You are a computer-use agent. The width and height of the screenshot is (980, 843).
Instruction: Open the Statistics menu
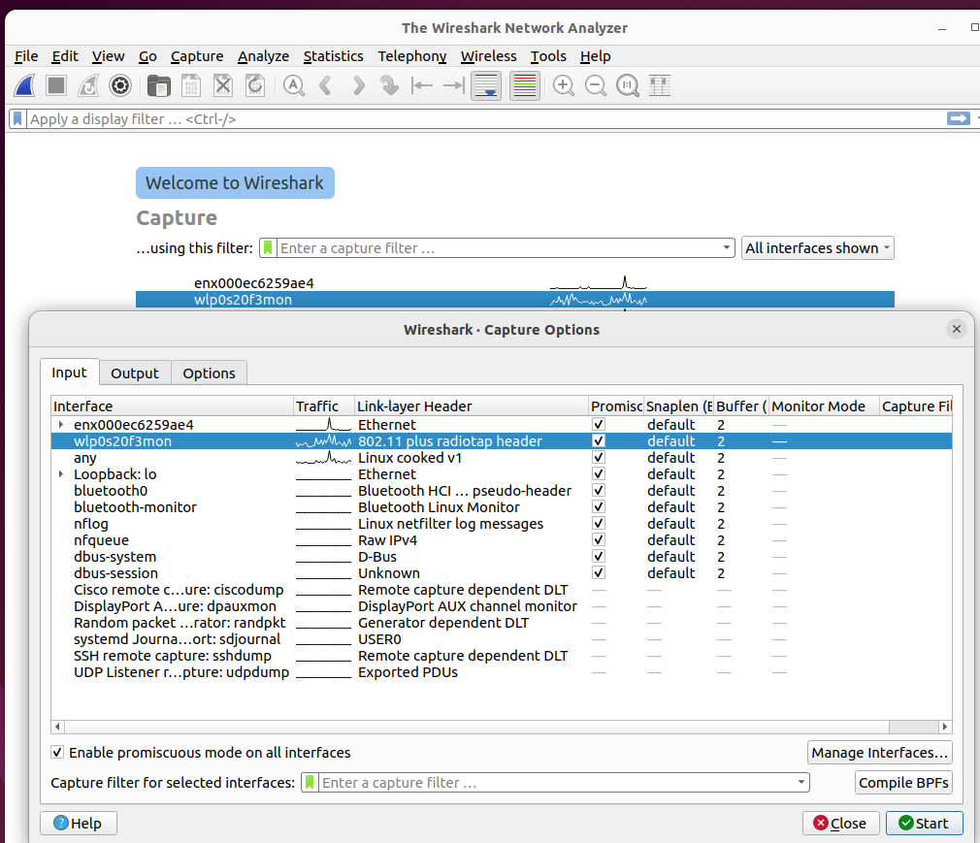(x=333, y=56)
